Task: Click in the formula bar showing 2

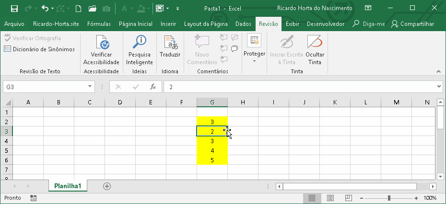Action: coord(300,87)
